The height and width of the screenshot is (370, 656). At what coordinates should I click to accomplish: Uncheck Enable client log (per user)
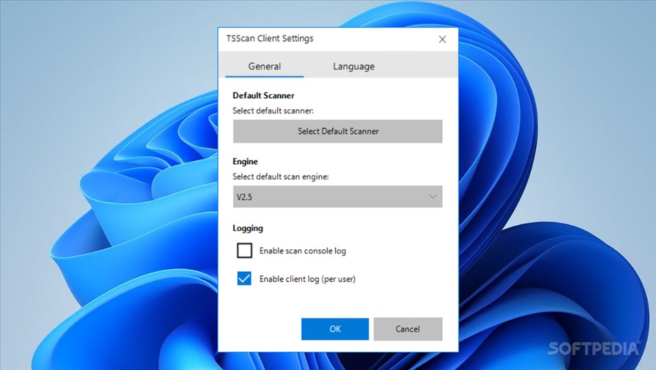point(244,279)
